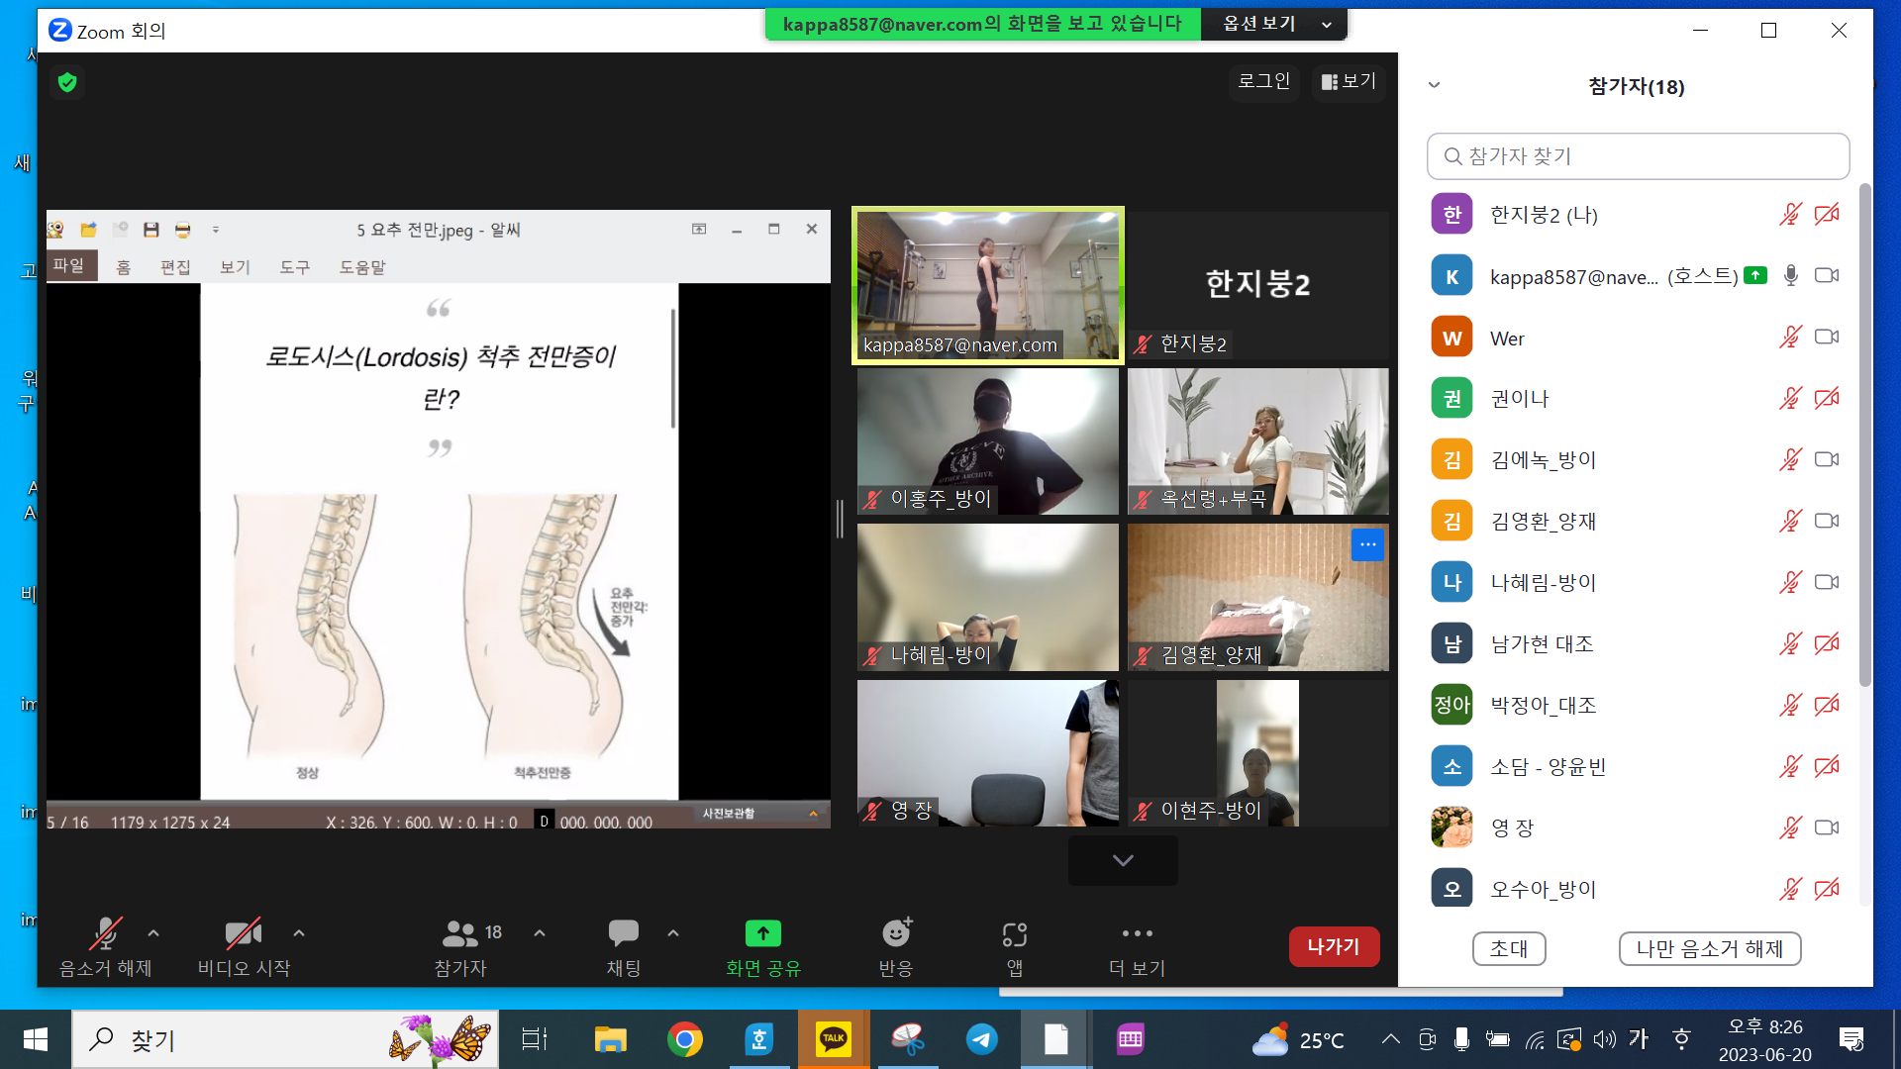Open the 보기 view layout menu

(x=1349, y=81)
